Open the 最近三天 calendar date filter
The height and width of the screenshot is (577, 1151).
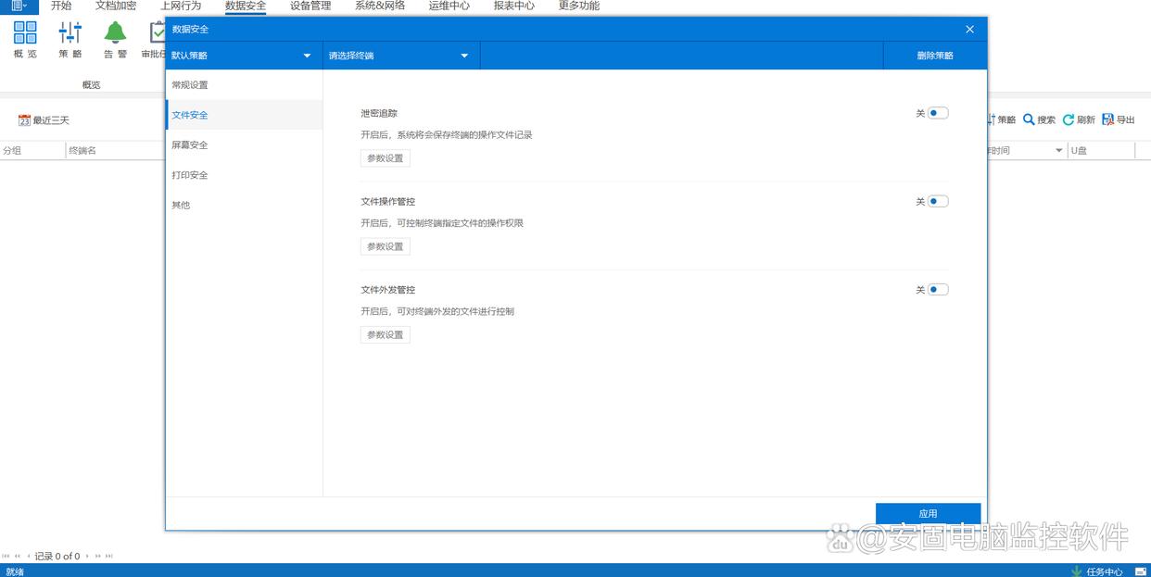coord(25,120)
